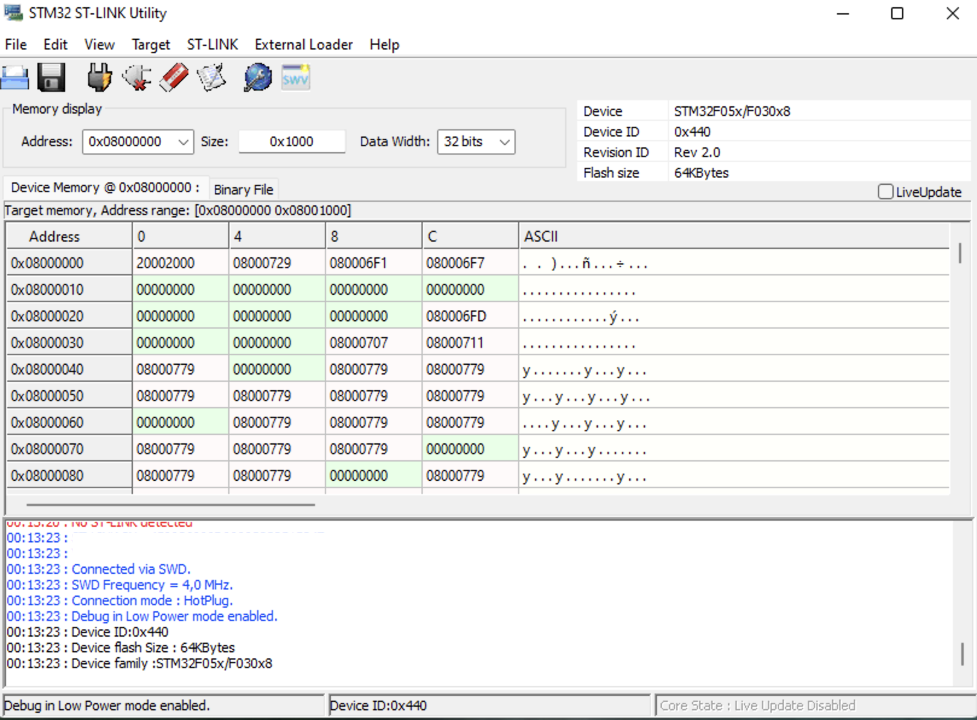Expand the Address combo box dropdown
The image size is (977, 720).
183,142
